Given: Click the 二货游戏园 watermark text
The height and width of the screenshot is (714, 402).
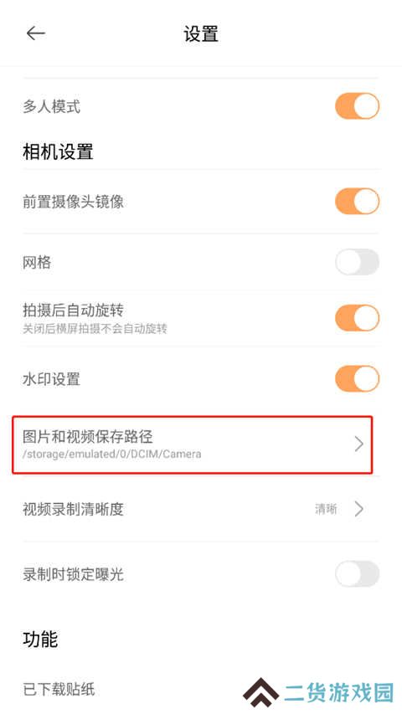Looking at the screenshot, I should pos(338,693).
